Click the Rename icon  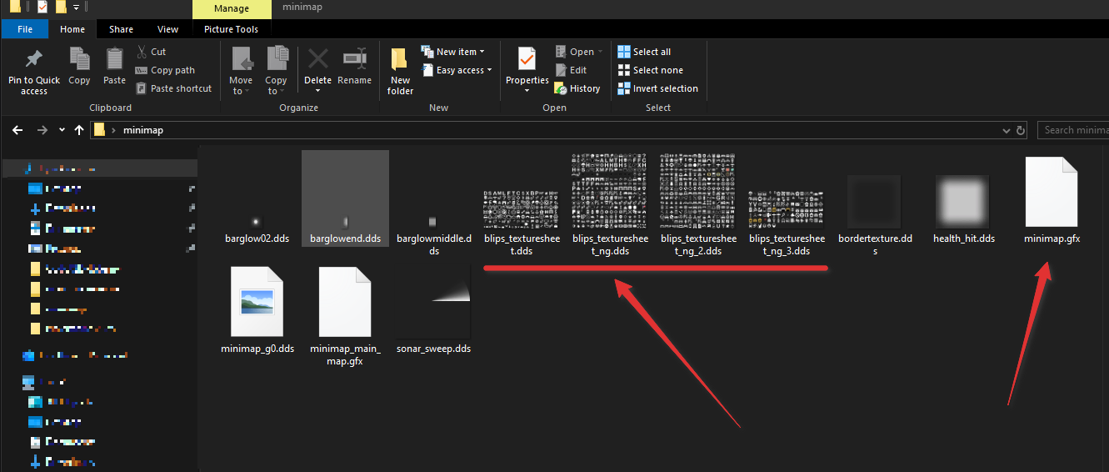[354, 60]
